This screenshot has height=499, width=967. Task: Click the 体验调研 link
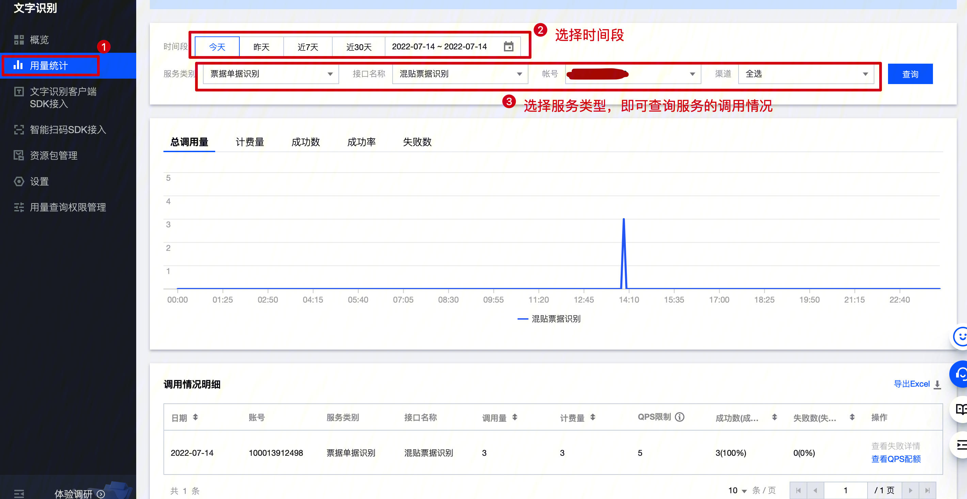tap(74, 494)
